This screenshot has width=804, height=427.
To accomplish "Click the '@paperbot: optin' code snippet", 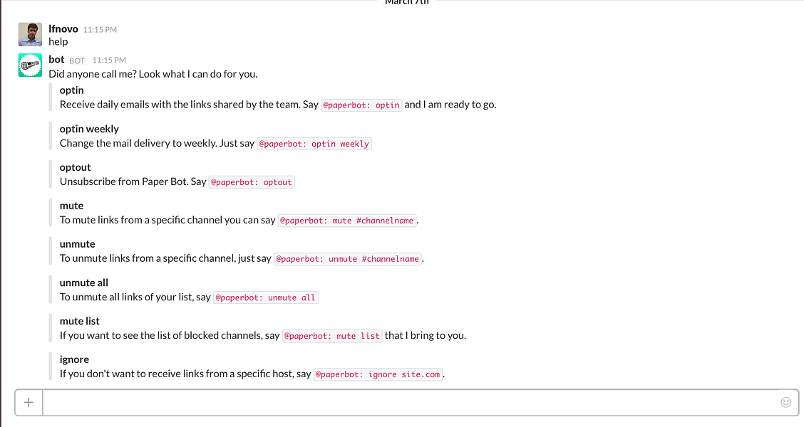I will (361, 105).
